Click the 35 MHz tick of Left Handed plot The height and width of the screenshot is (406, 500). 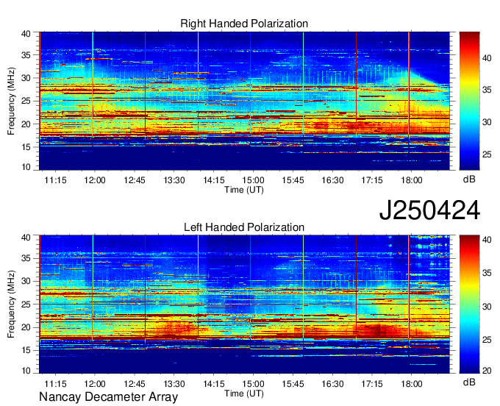(26, 259)
